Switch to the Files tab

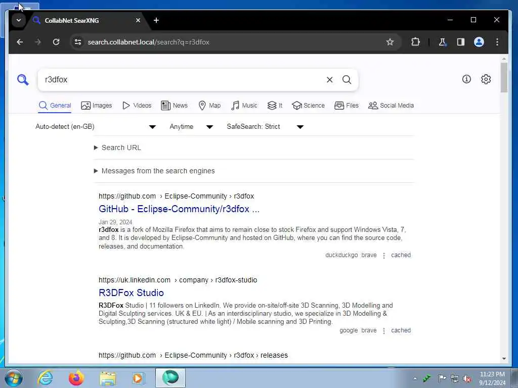pyautogui.click(x=347, y=106)
